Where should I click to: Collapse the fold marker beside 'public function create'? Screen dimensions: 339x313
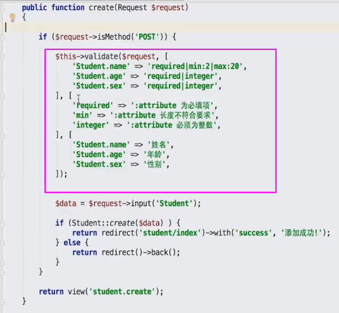[x=2, y=8]
